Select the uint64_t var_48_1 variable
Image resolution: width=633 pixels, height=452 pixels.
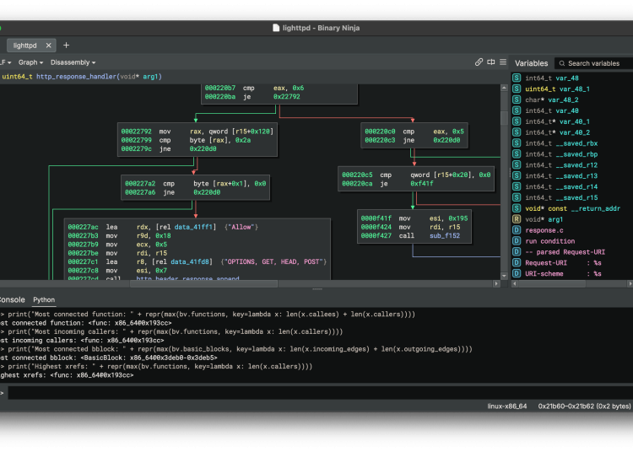click(x=557, y=89)
